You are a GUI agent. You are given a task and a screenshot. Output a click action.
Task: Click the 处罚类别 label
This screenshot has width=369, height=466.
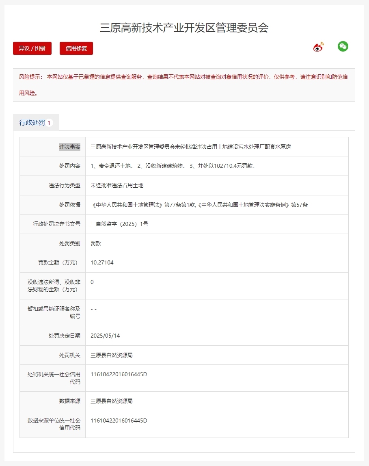[x=69, y=243]
